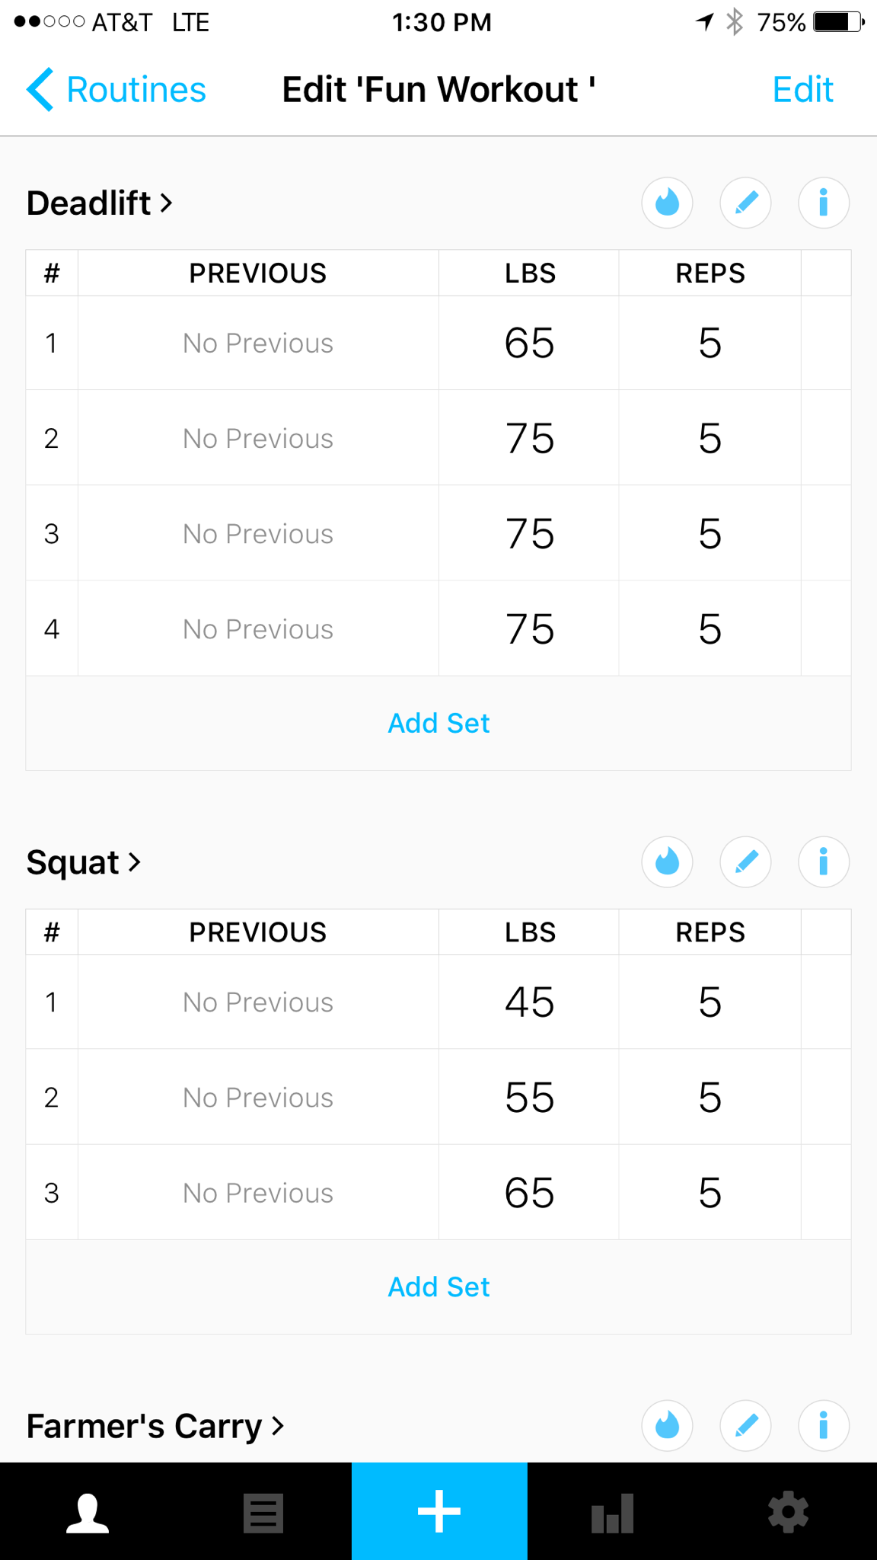Expand the Squat exercise details chevron
The image size is (877, 1560).
pos(135,862)
